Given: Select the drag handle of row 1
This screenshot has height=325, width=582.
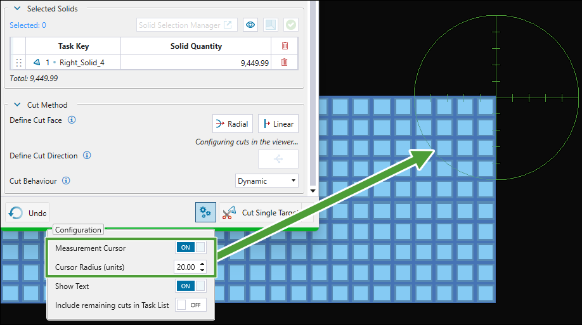Looking at the screenshot, I should (x=18, y=62).
